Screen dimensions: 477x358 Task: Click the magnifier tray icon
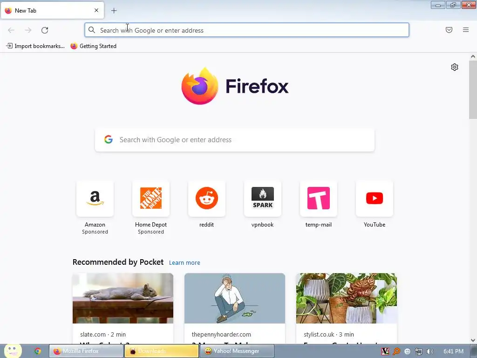(x=396, y=351)
